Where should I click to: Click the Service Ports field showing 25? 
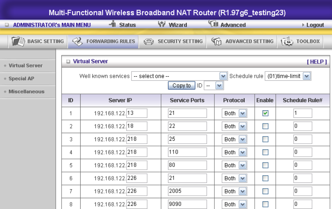[x=187, y=139]
